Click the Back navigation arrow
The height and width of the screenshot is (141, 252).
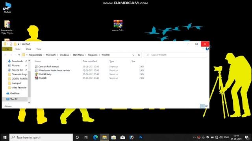click(5, 55)
